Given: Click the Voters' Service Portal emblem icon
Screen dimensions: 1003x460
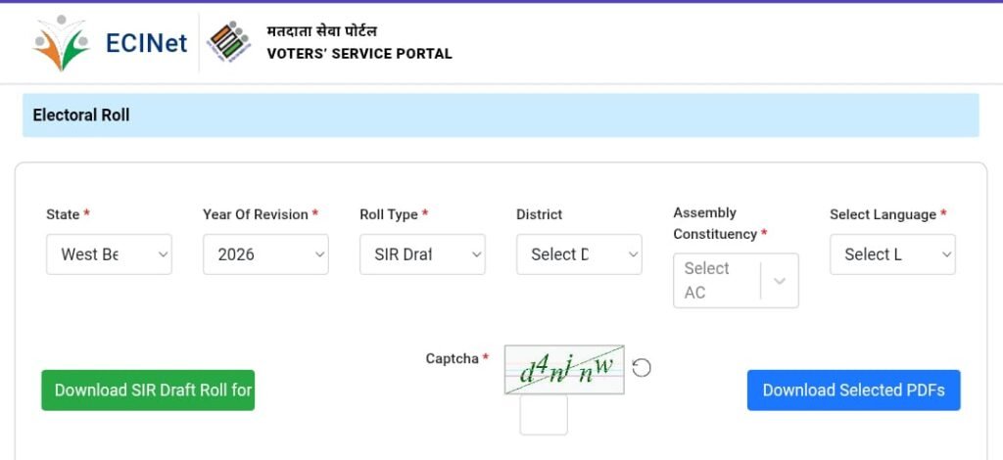Looking at the screenshot, I should coord(231,43).
